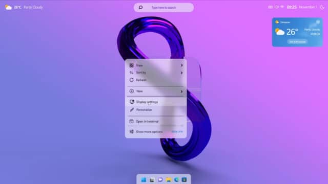Open the Windows Start menu in the dock
This screenshot has height=184, width=328.
pyautogui.click(x=143, y=179)
